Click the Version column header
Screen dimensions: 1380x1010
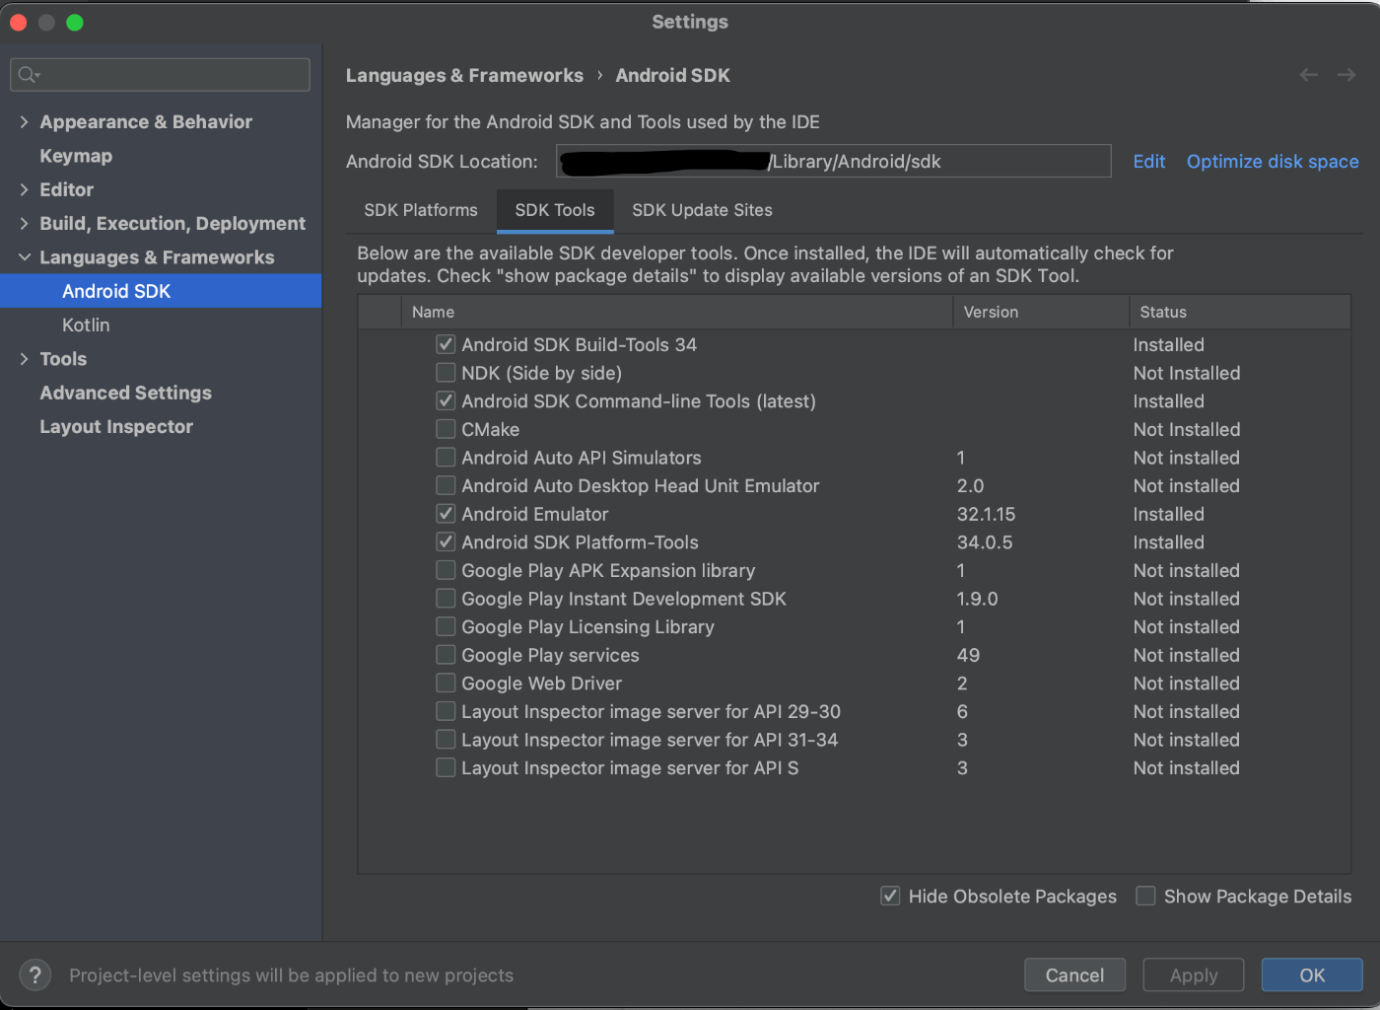pos(1041,312)
